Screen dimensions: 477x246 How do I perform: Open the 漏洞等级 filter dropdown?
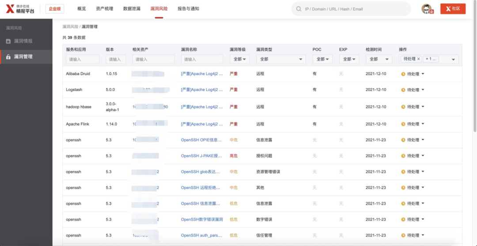pos(239,59)
